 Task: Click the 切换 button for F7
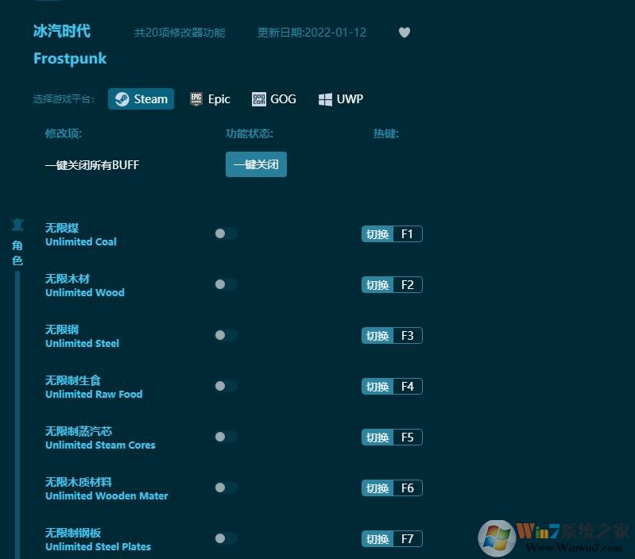[378, 539]
